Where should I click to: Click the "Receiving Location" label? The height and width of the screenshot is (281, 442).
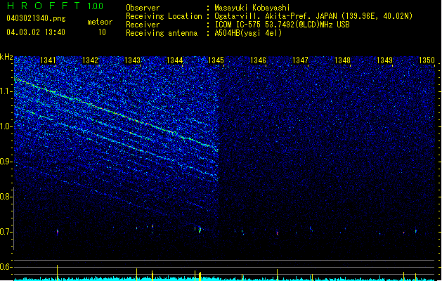click(x=164, y=16)
